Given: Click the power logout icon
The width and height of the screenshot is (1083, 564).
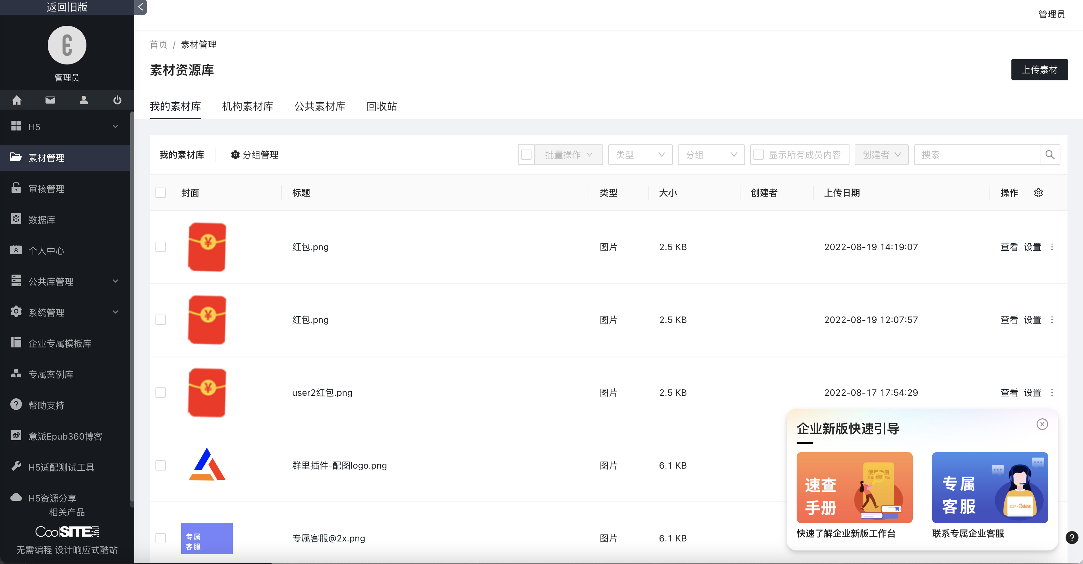Looking at the screenshot, I should point(117,100).
